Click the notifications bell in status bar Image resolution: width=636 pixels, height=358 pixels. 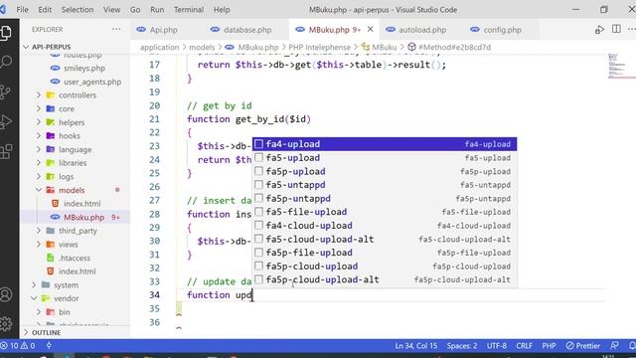632,346
